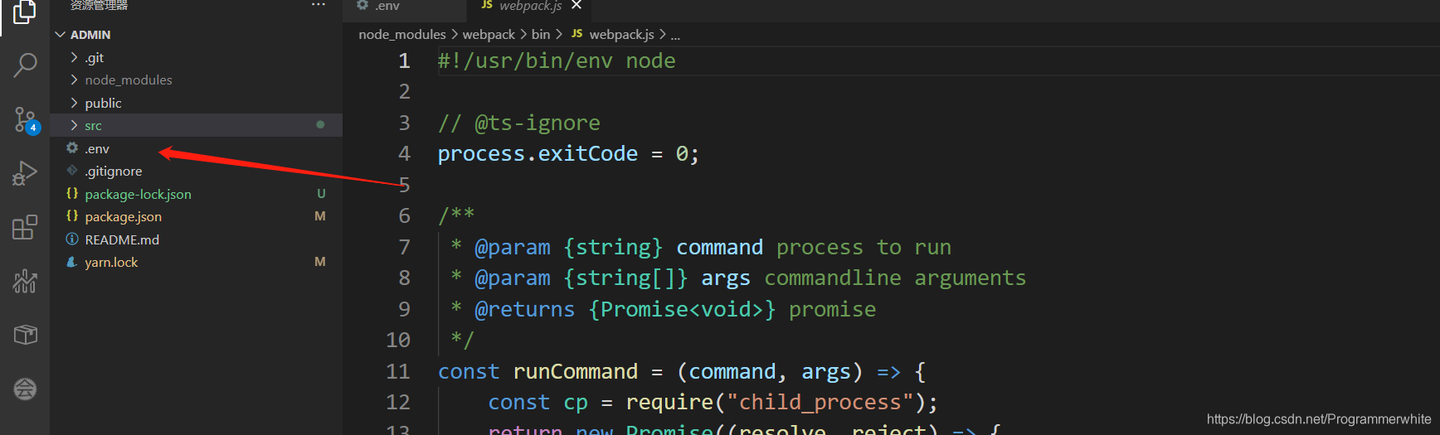
Task: Click line number 4 in the gutter
Action: click(x=404, y=153)
